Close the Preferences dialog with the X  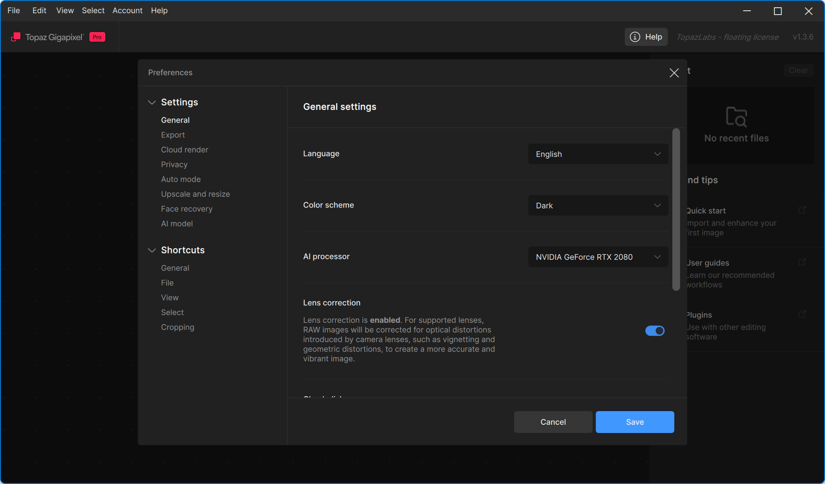coord(674,73)
